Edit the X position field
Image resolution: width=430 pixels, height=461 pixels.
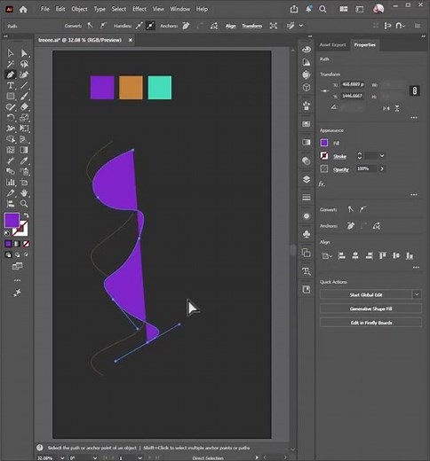tap(353, 84)
